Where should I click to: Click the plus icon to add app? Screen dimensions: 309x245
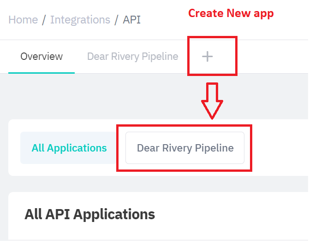pyautogui.click(x=208, y=57)
